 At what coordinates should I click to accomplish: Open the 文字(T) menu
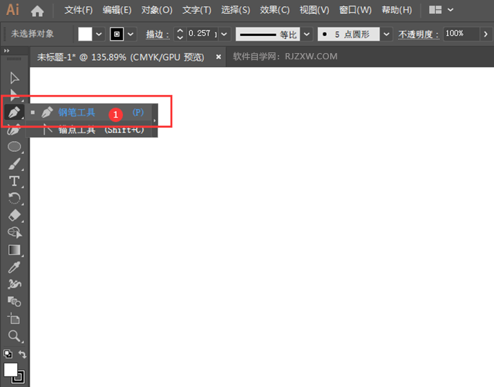pyautogui.click(x=197, y=10)
